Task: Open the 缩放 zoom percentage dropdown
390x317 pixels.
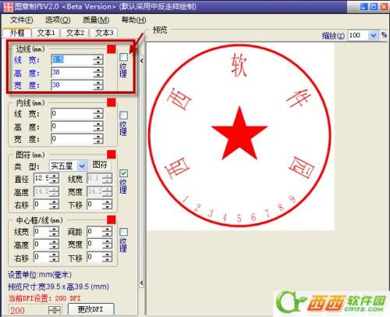Action: coord(373,35)
